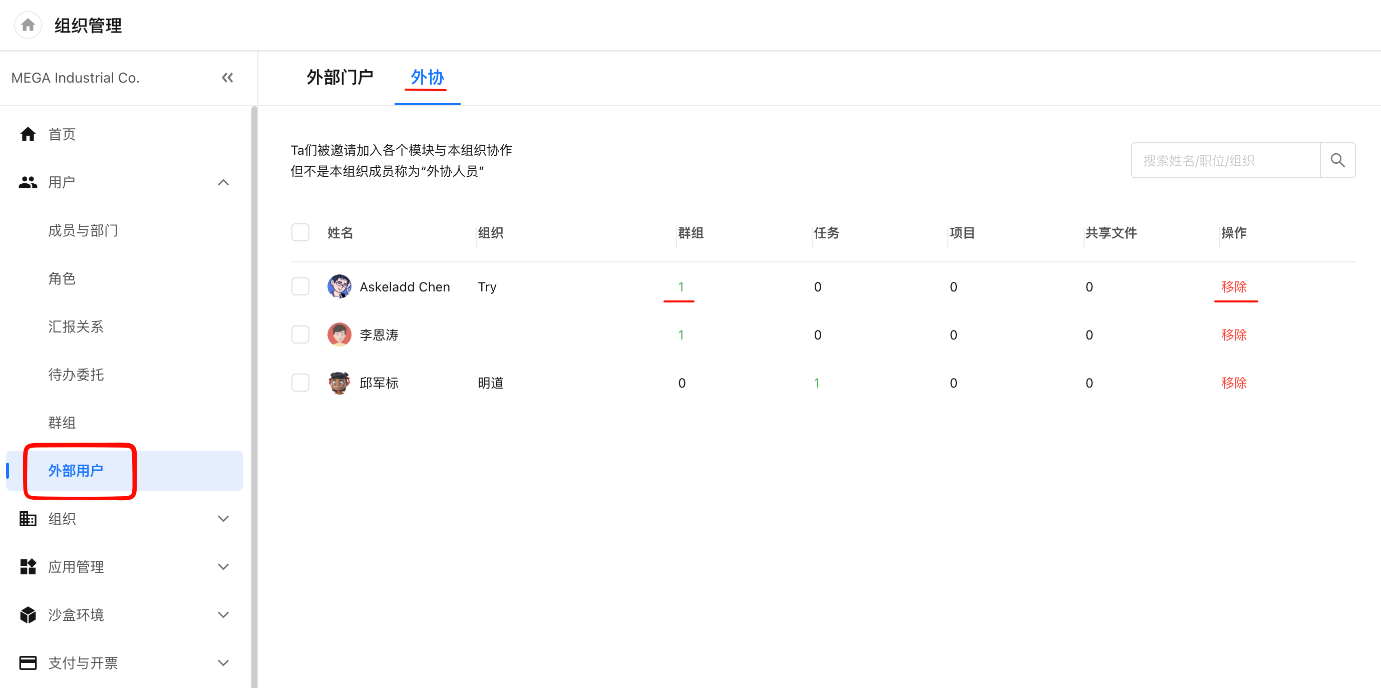Open Askeladd Chen's avatar

[339, 286]
